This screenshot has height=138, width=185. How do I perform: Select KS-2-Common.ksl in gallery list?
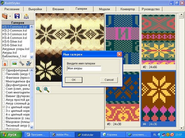point(16,31)
